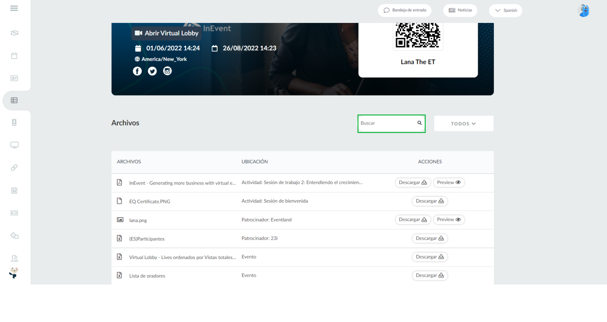Click the end date 26/08/2022 14:23

coord(249,48)
